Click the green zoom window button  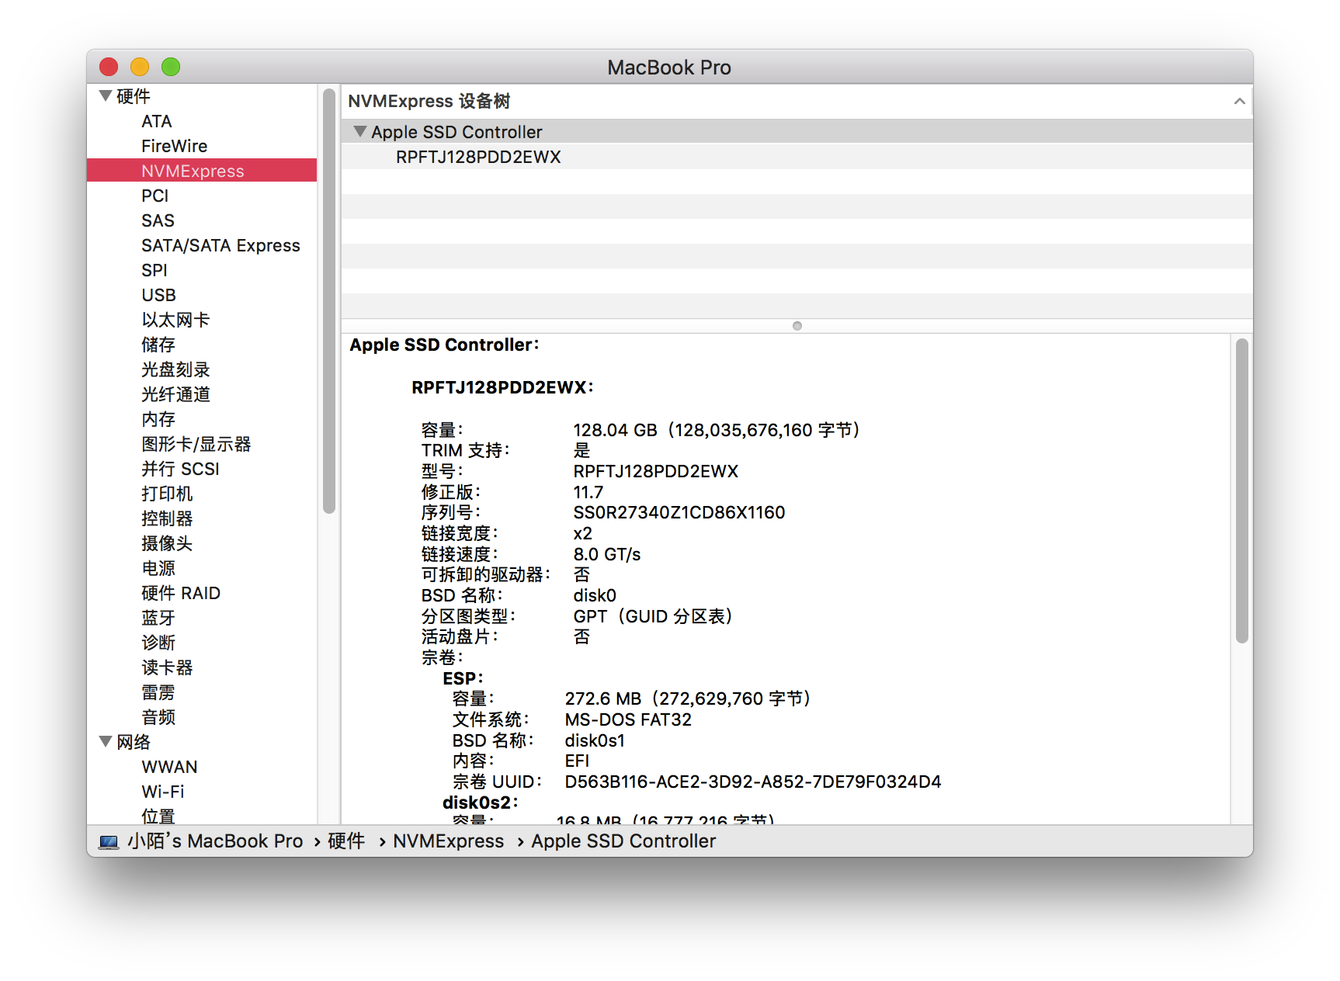point(171,68)
